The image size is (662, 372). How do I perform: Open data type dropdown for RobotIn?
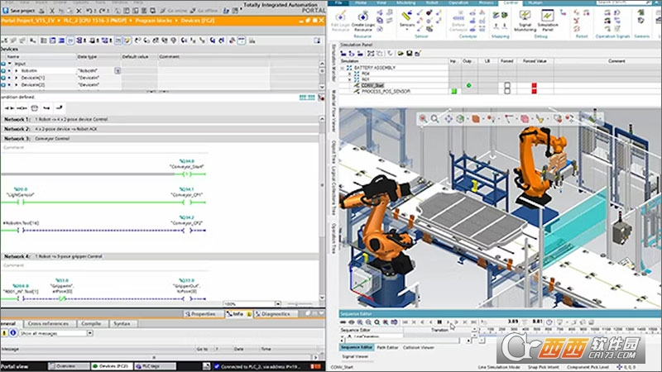[x=118, y=71]
